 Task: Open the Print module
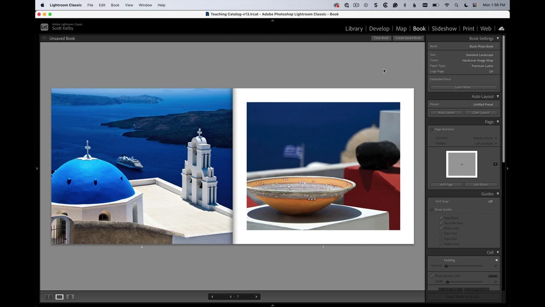click(x=469, y=29)
